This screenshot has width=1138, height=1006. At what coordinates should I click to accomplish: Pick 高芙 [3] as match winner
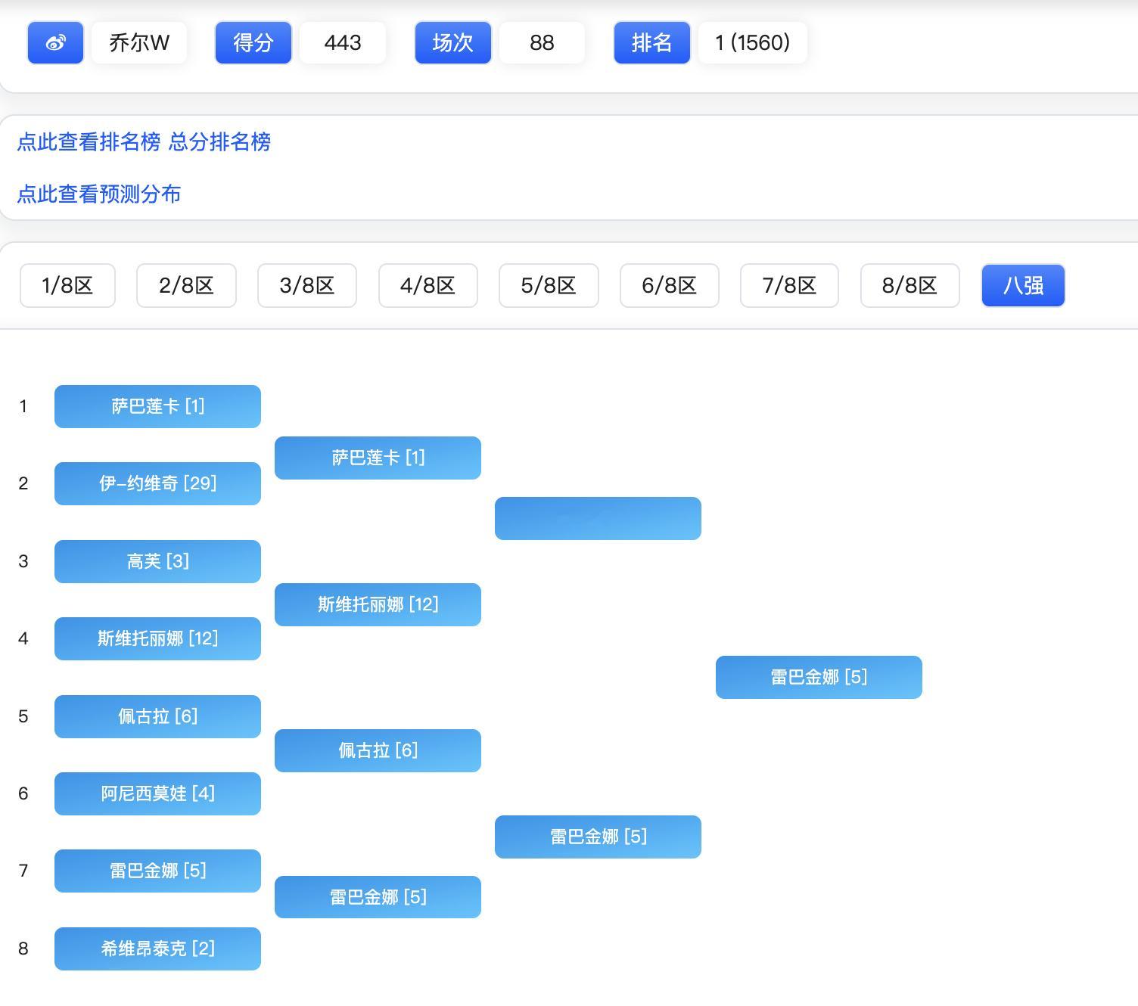[x=157, y=561]
